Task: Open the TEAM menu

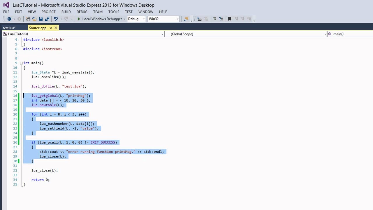Action: point(98,12)
